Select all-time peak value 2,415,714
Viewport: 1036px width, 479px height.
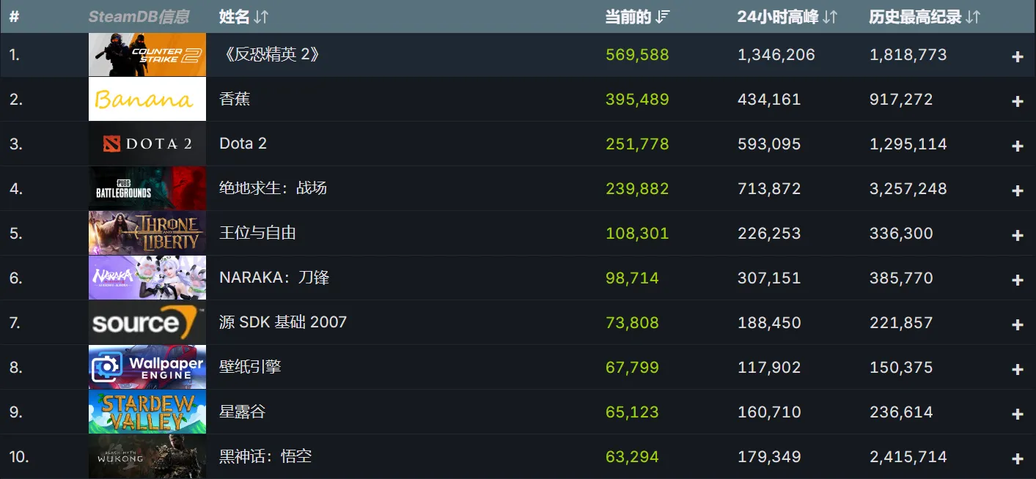pos(908,457)
